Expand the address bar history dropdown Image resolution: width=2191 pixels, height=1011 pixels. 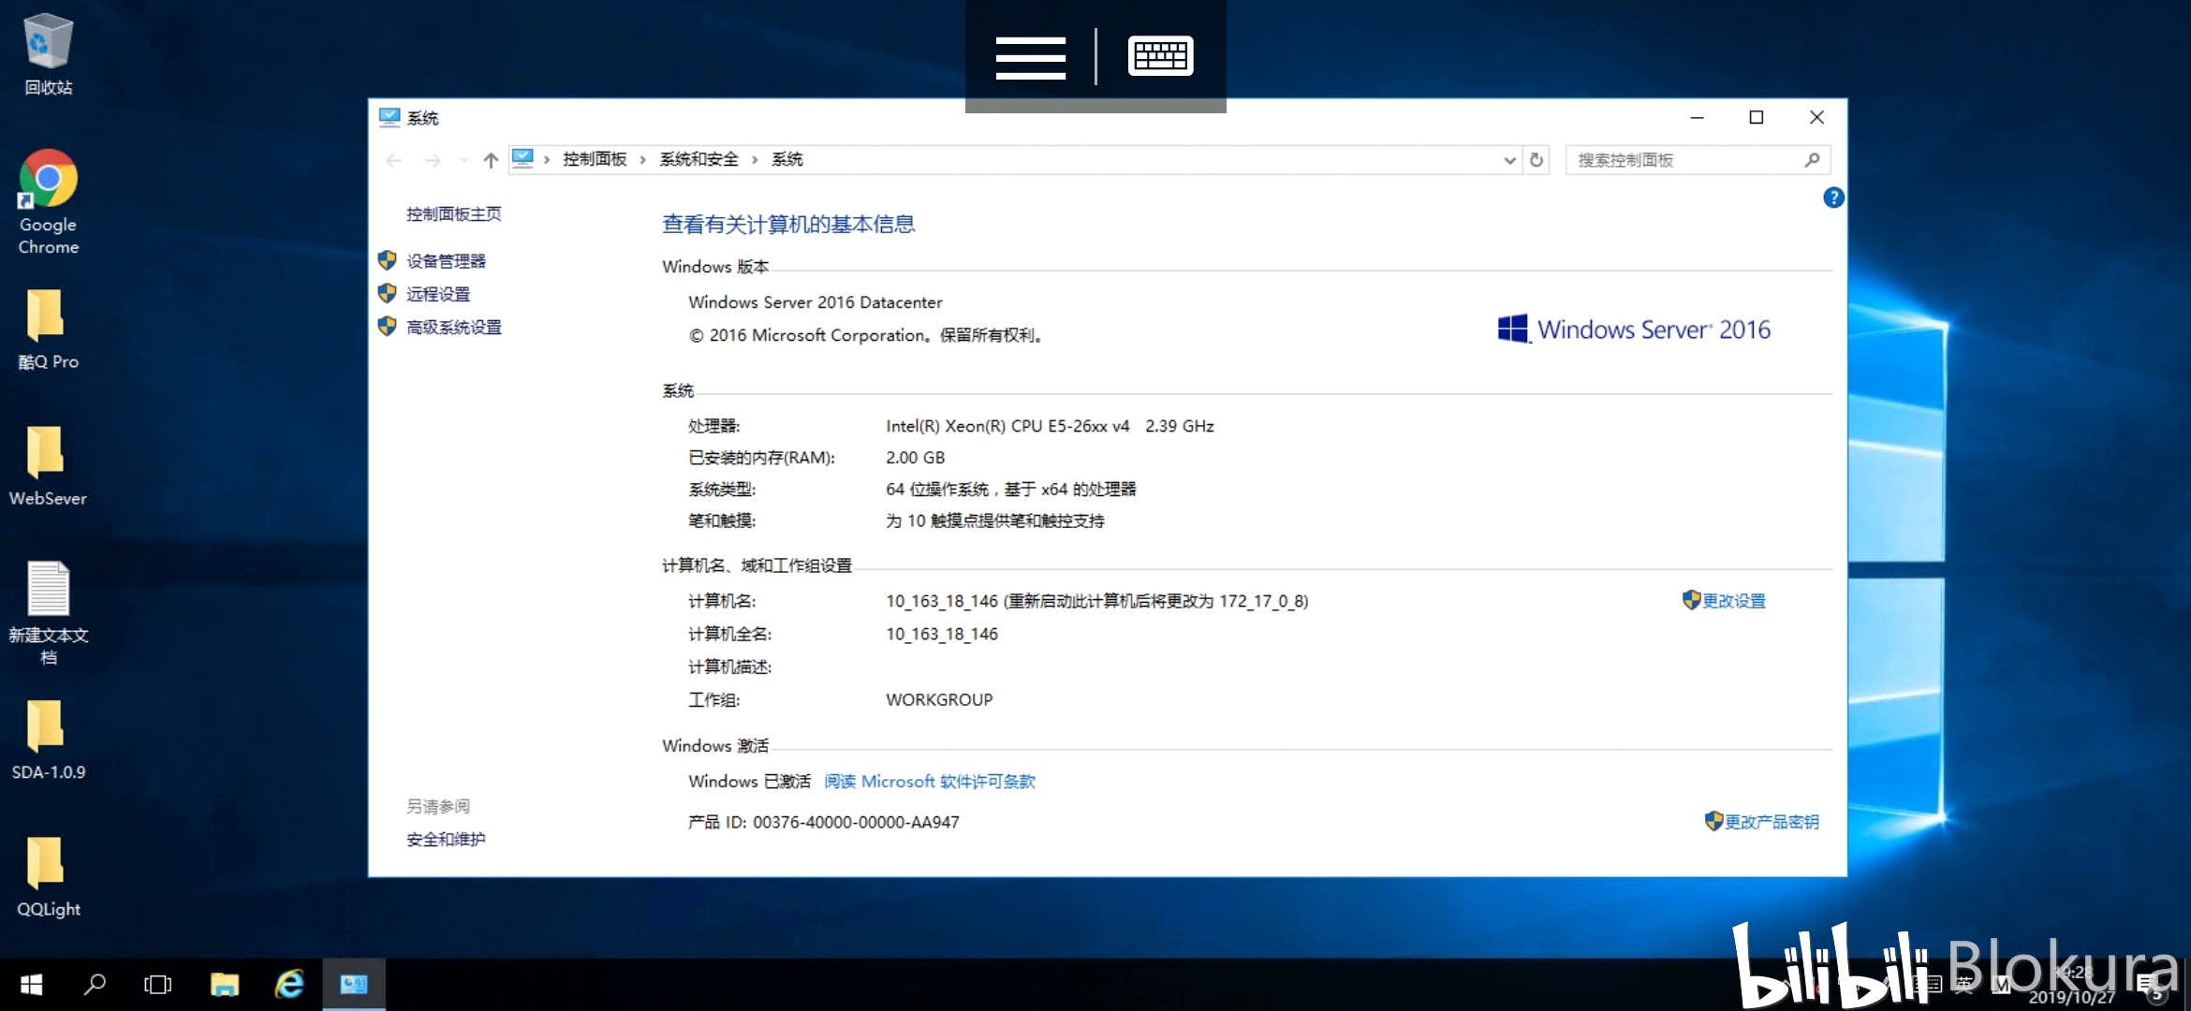tap(1509, 160)
